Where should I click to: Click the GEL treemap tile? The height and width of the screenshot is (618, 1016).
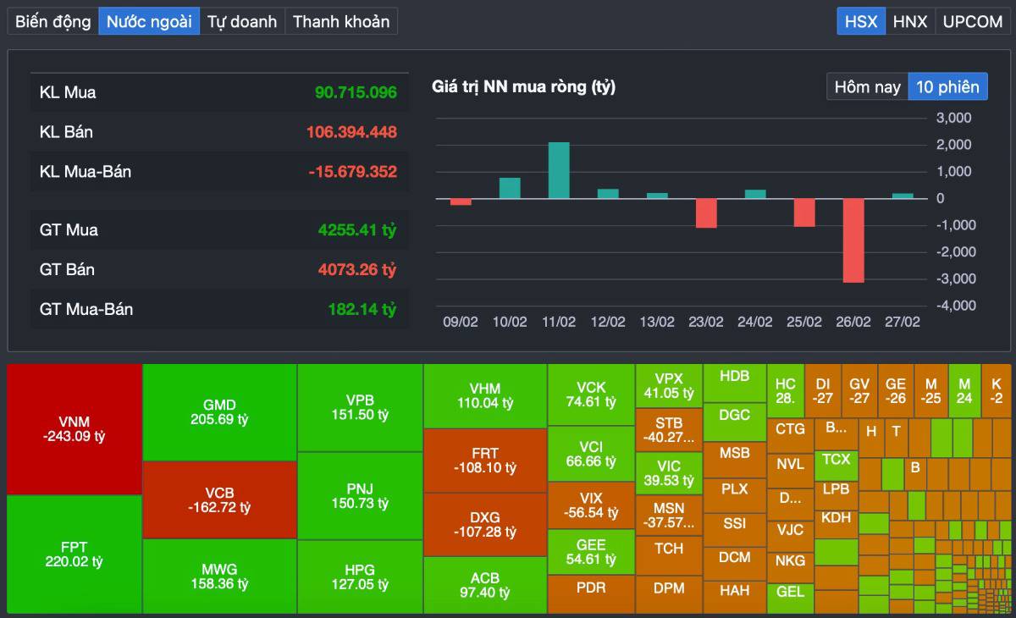tap(790, 598)
